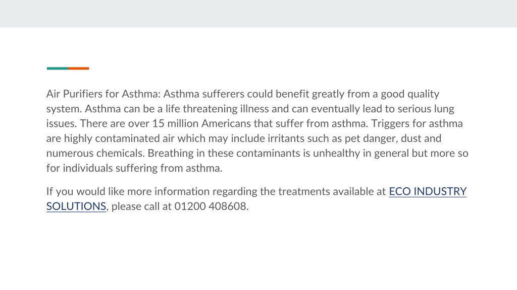Viewport: 517px width, 290px height.
Task: Click the words numerous chemicals
Action: [95, 153]
